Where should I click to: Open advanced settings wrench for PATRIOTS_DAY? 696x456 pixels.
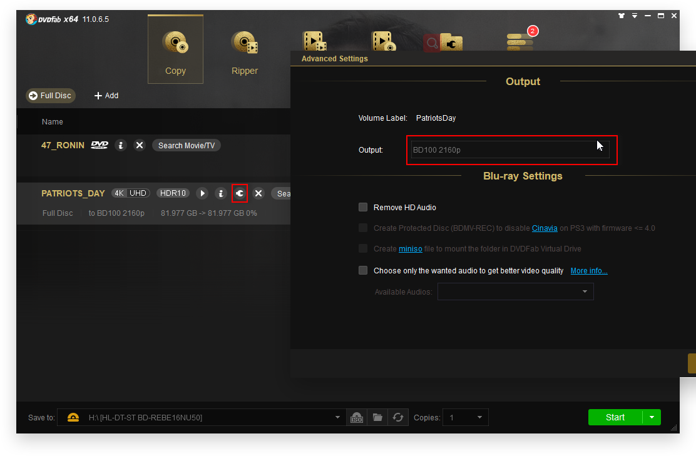tap(240, 193)
